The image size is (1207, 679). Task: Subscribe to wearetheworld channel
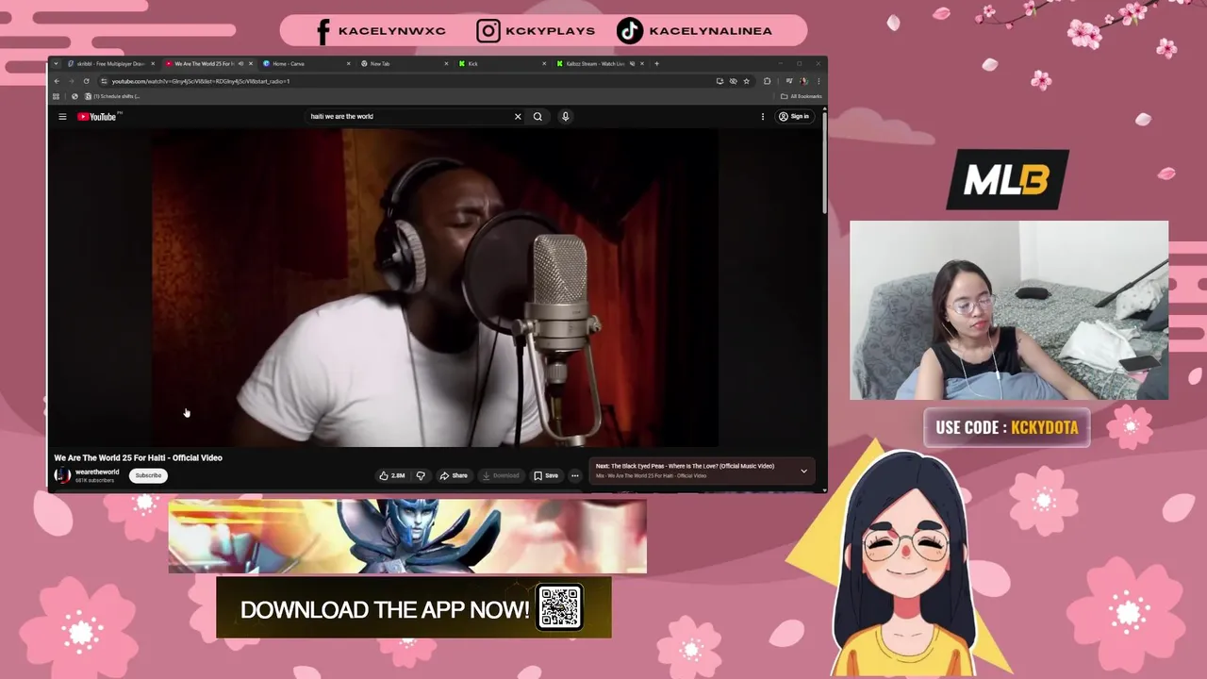pos(148,475)
